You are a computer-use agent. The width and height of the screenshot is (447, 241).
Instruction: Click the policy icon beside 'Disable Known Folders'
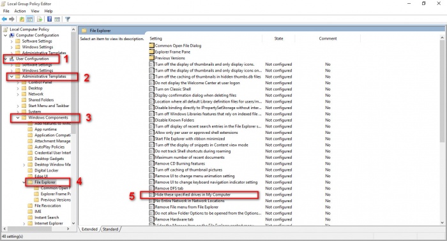[152, 120]
